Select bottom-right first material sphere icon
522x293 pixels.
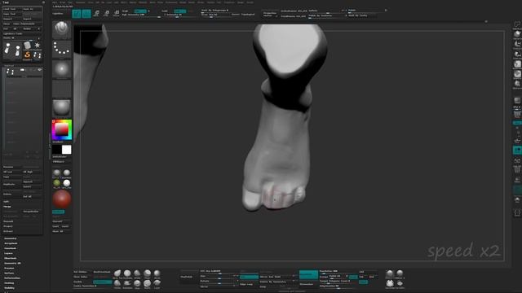(x=390, y=273)
